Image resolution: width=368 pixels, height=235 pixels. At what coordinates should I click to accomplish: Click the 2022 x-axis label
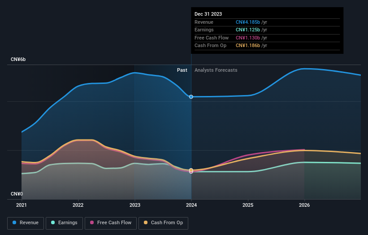78,205
